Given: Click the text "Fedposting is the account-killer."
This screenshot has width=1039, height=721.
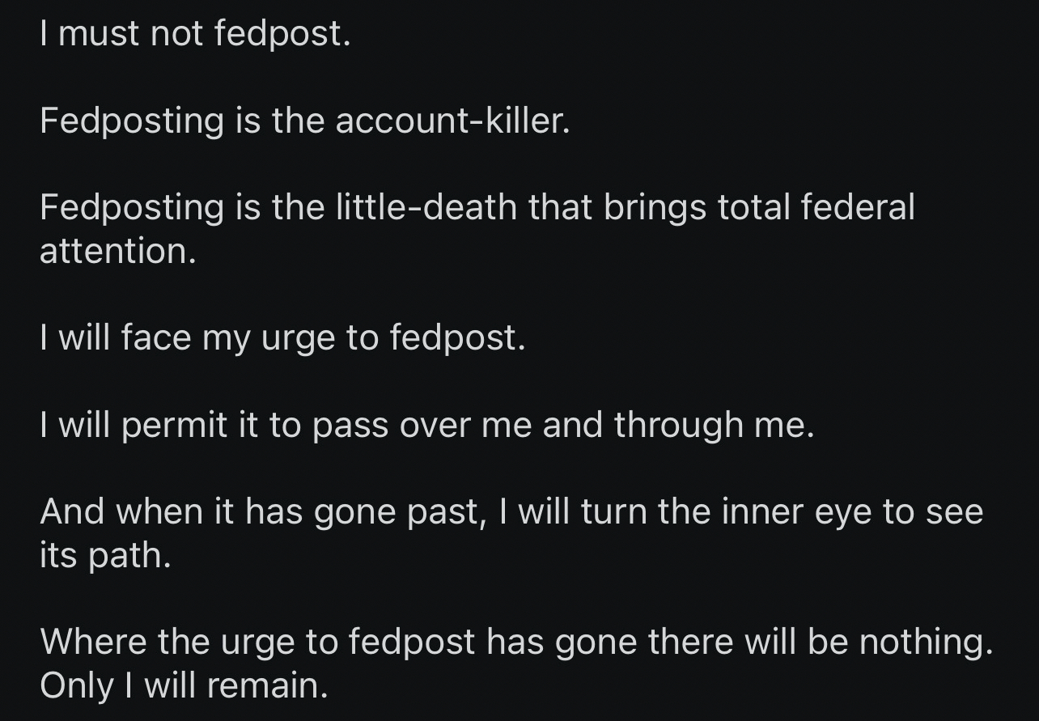Looking at the screenshot, I should 304,121.
